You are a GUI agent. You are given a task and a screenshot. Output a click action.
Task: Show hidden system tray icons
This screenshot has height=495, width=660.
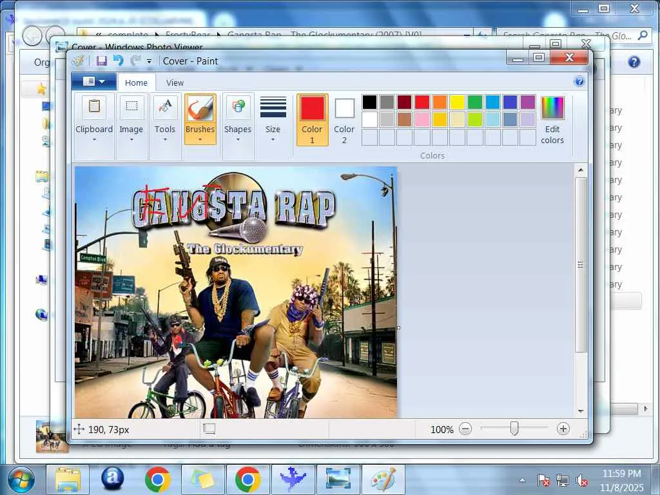click(x=522, y=480)
